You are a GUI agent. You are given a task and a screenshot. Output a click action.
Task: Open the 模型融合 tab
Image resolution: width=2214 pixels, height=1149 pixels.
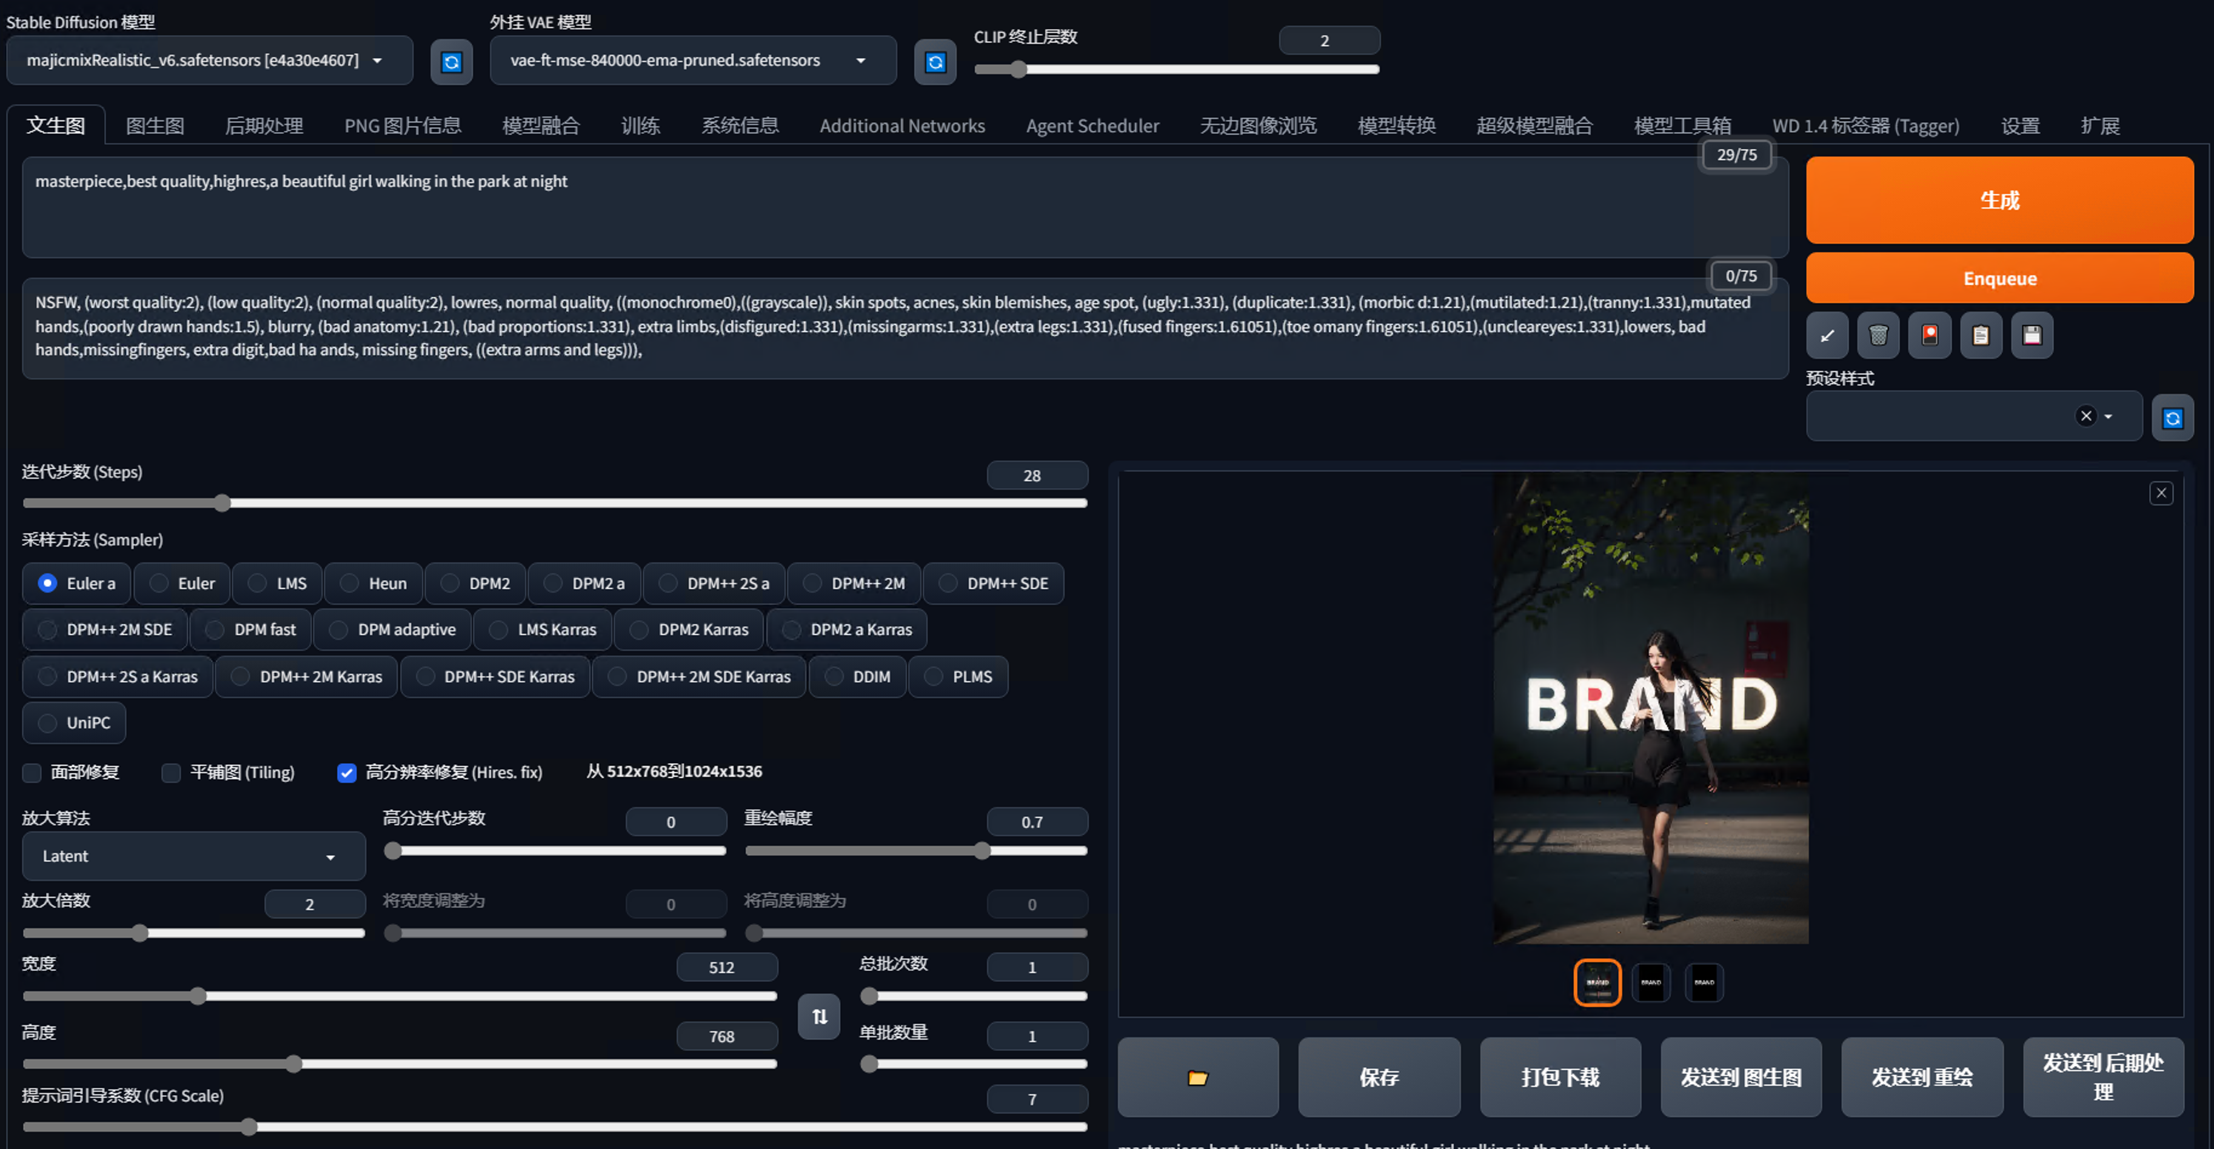[541, 125]
